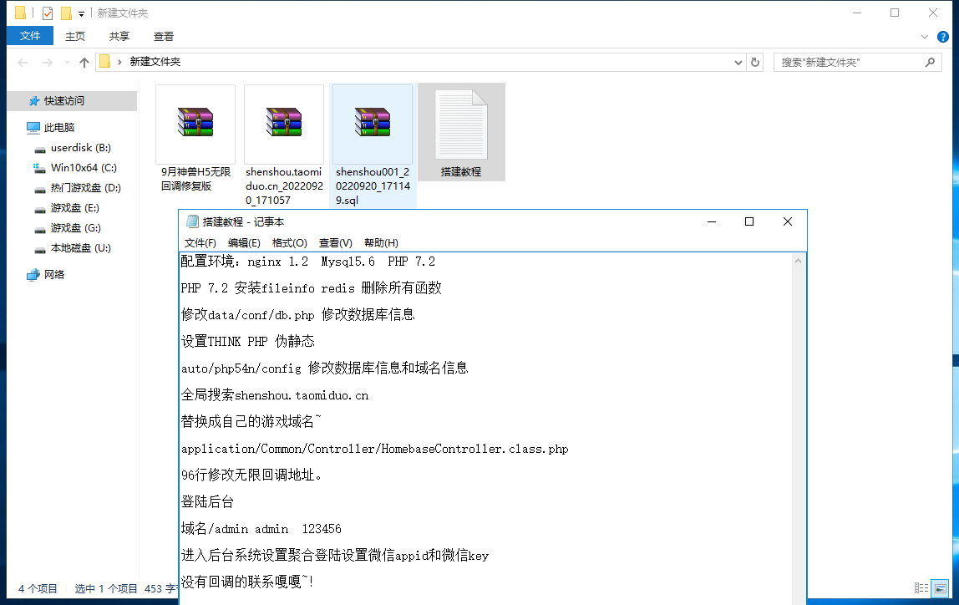Open Notepad's 格式(O) menu
959x605 pixels.
point(289,243)
